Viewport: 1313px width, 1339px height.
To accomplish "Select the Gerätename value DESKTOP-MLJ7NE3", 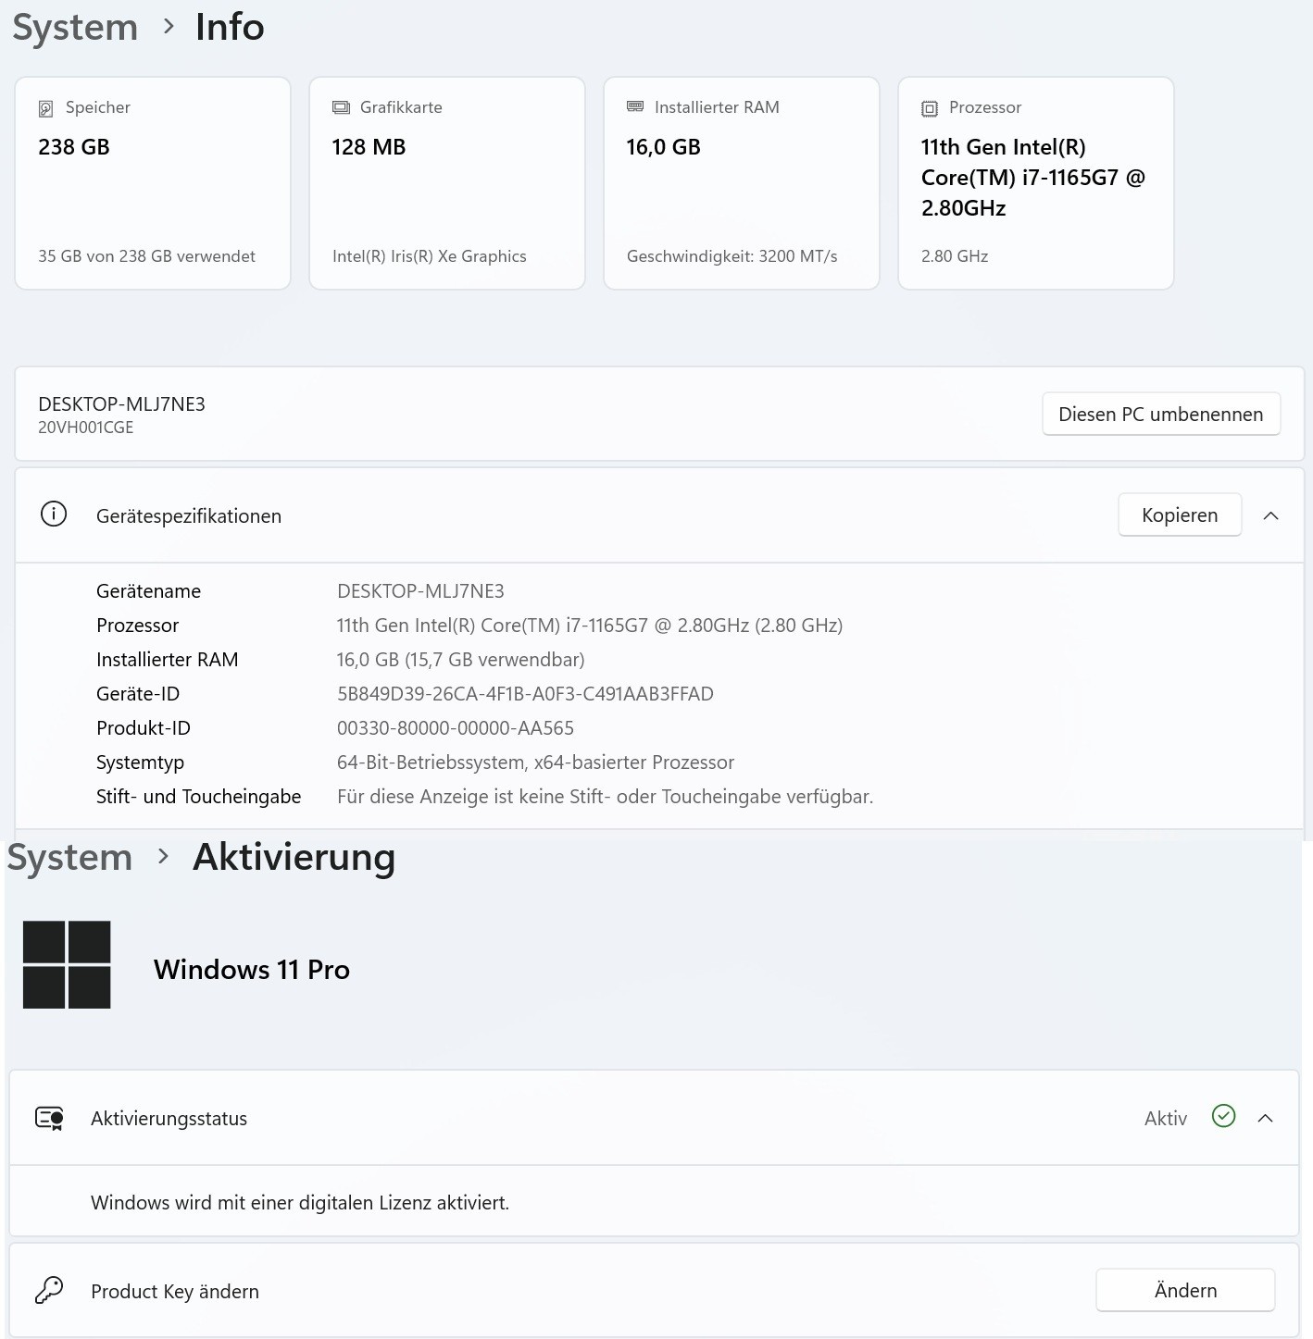I will point(420,590).
